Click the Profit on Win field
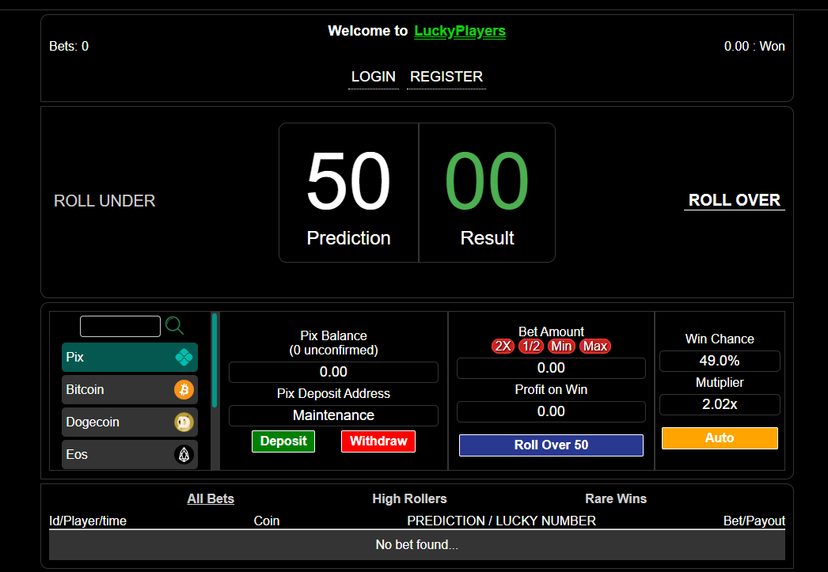The image size is (828, 572). (x=551, y=411)
